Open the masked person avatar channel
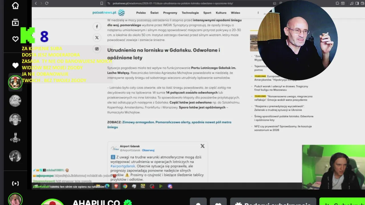 (x=15, y=156)
